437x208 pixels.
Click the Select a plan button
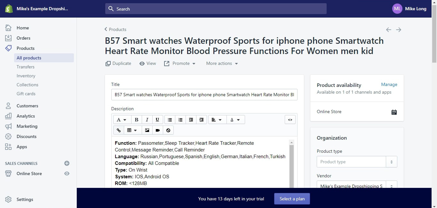click(x=292, y=199)
